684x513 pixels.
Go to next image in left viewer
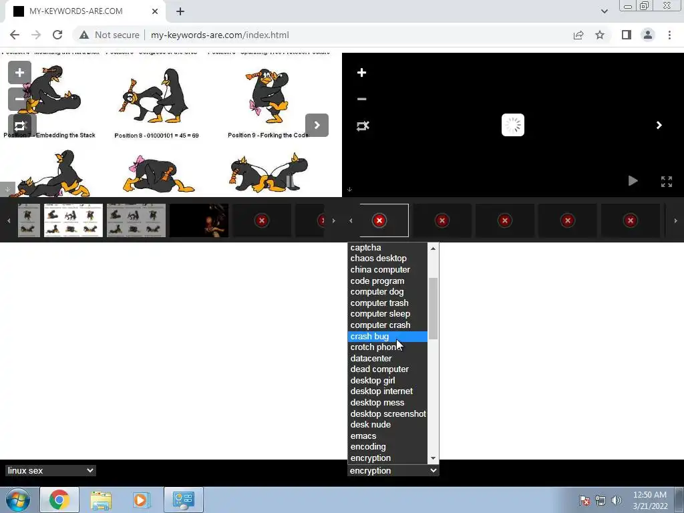[x=317, y=125]
